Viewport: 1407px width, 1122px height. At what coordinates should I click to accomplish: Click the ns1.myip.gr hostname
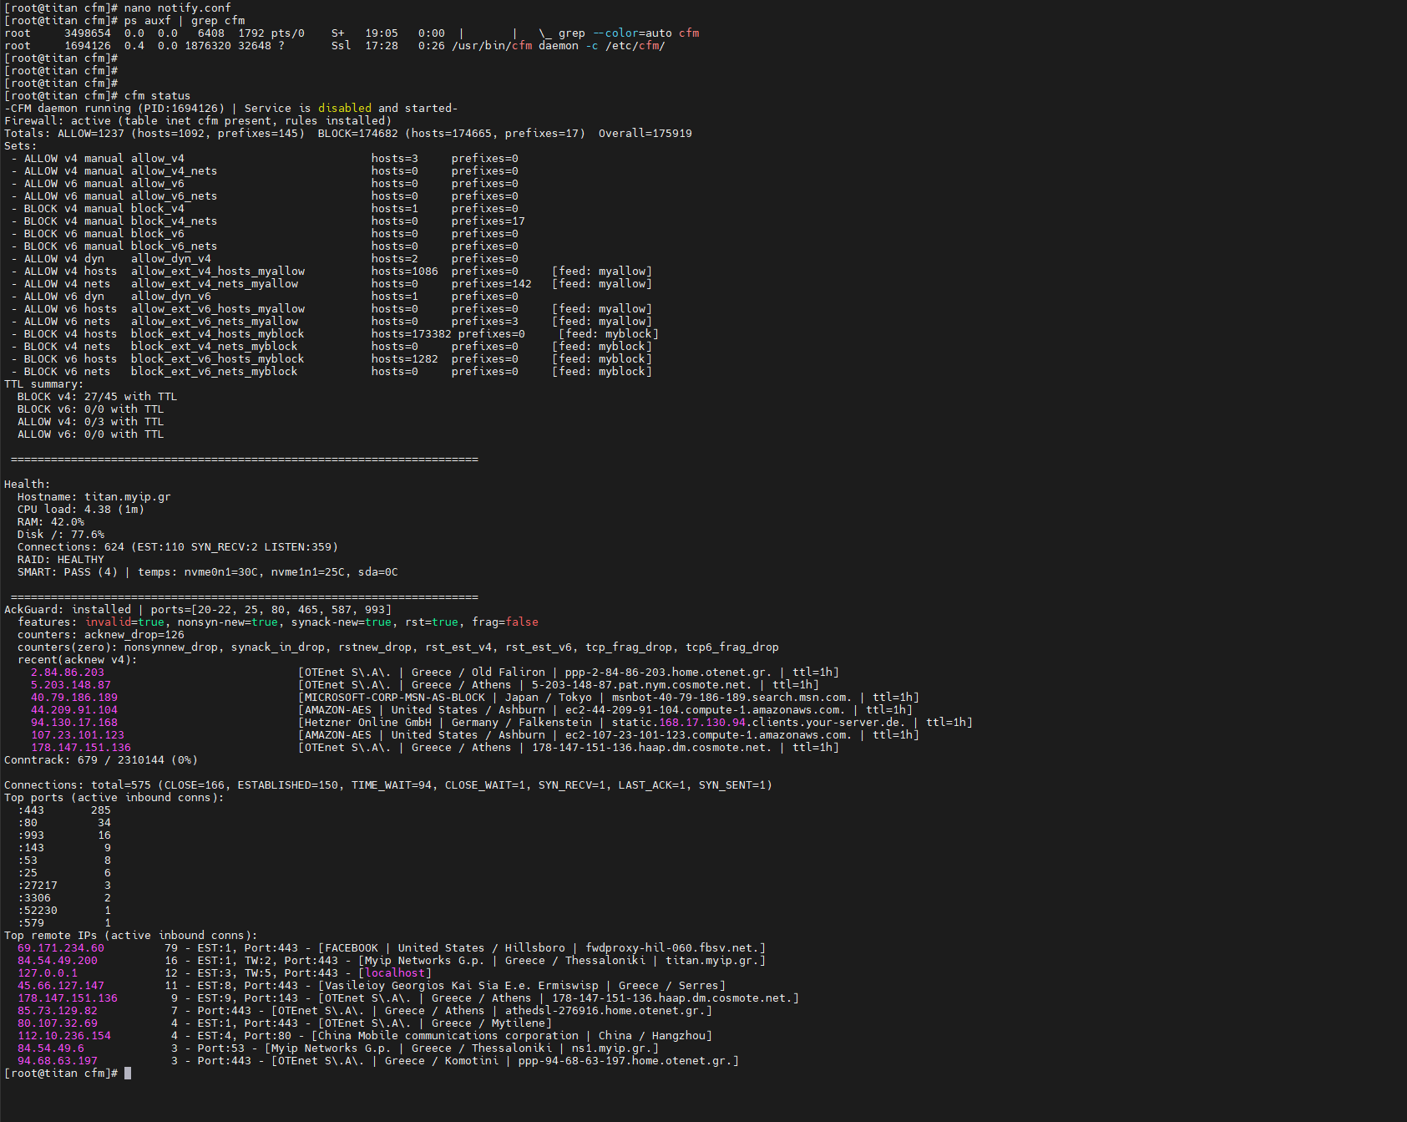pos(611,1048)
